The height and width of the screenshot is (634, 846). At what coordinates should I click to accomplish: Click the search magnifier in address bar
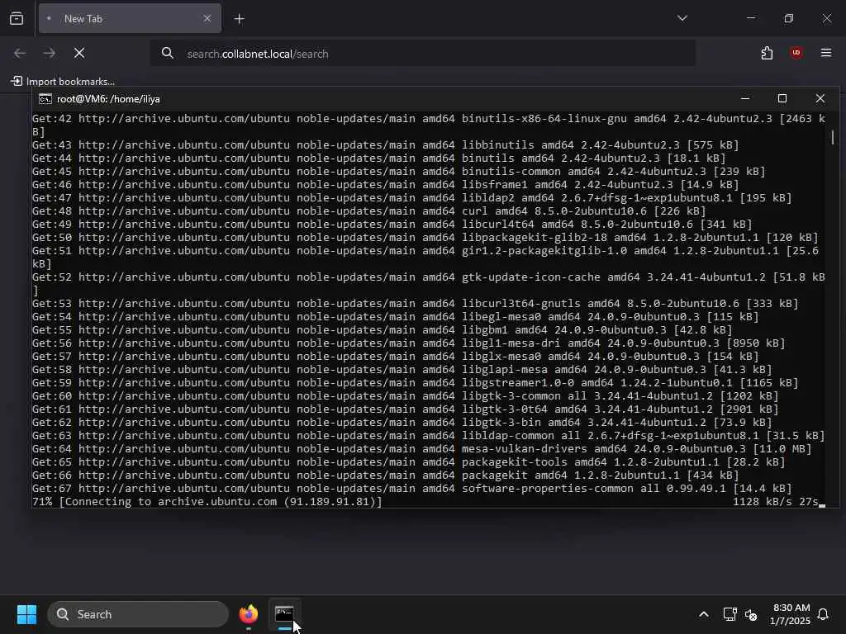[167, 53]
